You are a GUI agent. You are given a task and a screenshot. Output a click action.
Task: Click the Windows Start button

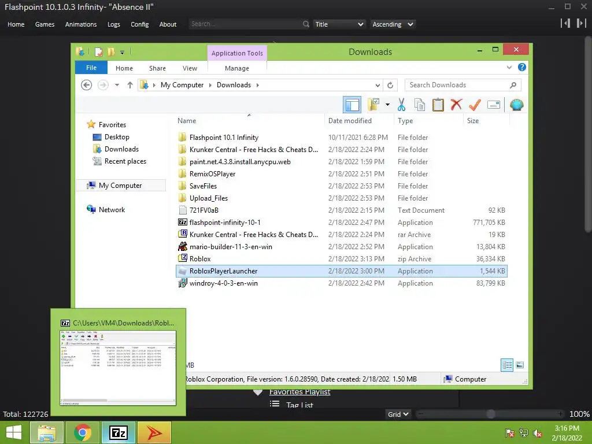(x=14, y=432)
